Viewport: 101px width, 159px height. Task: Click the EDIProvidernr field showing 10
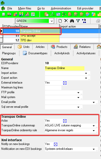tap(53, 63)
